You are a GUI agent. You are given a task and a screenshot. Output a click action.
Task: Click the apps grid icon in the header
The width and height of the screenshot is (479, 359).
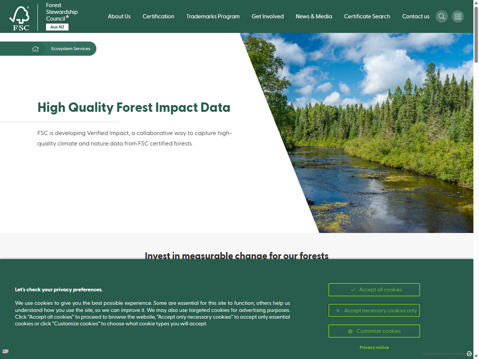click(x=458, y=16)
